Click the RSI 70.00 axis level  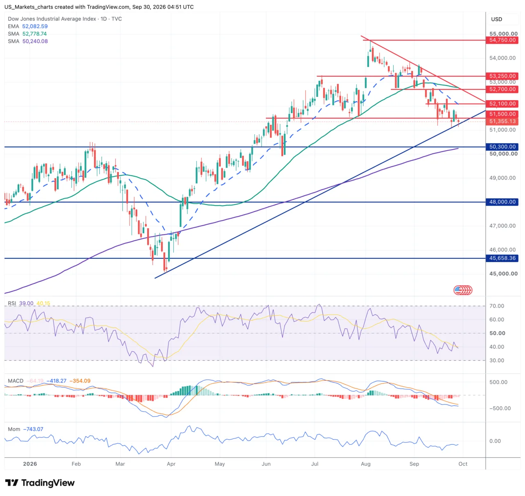point(497,306)
